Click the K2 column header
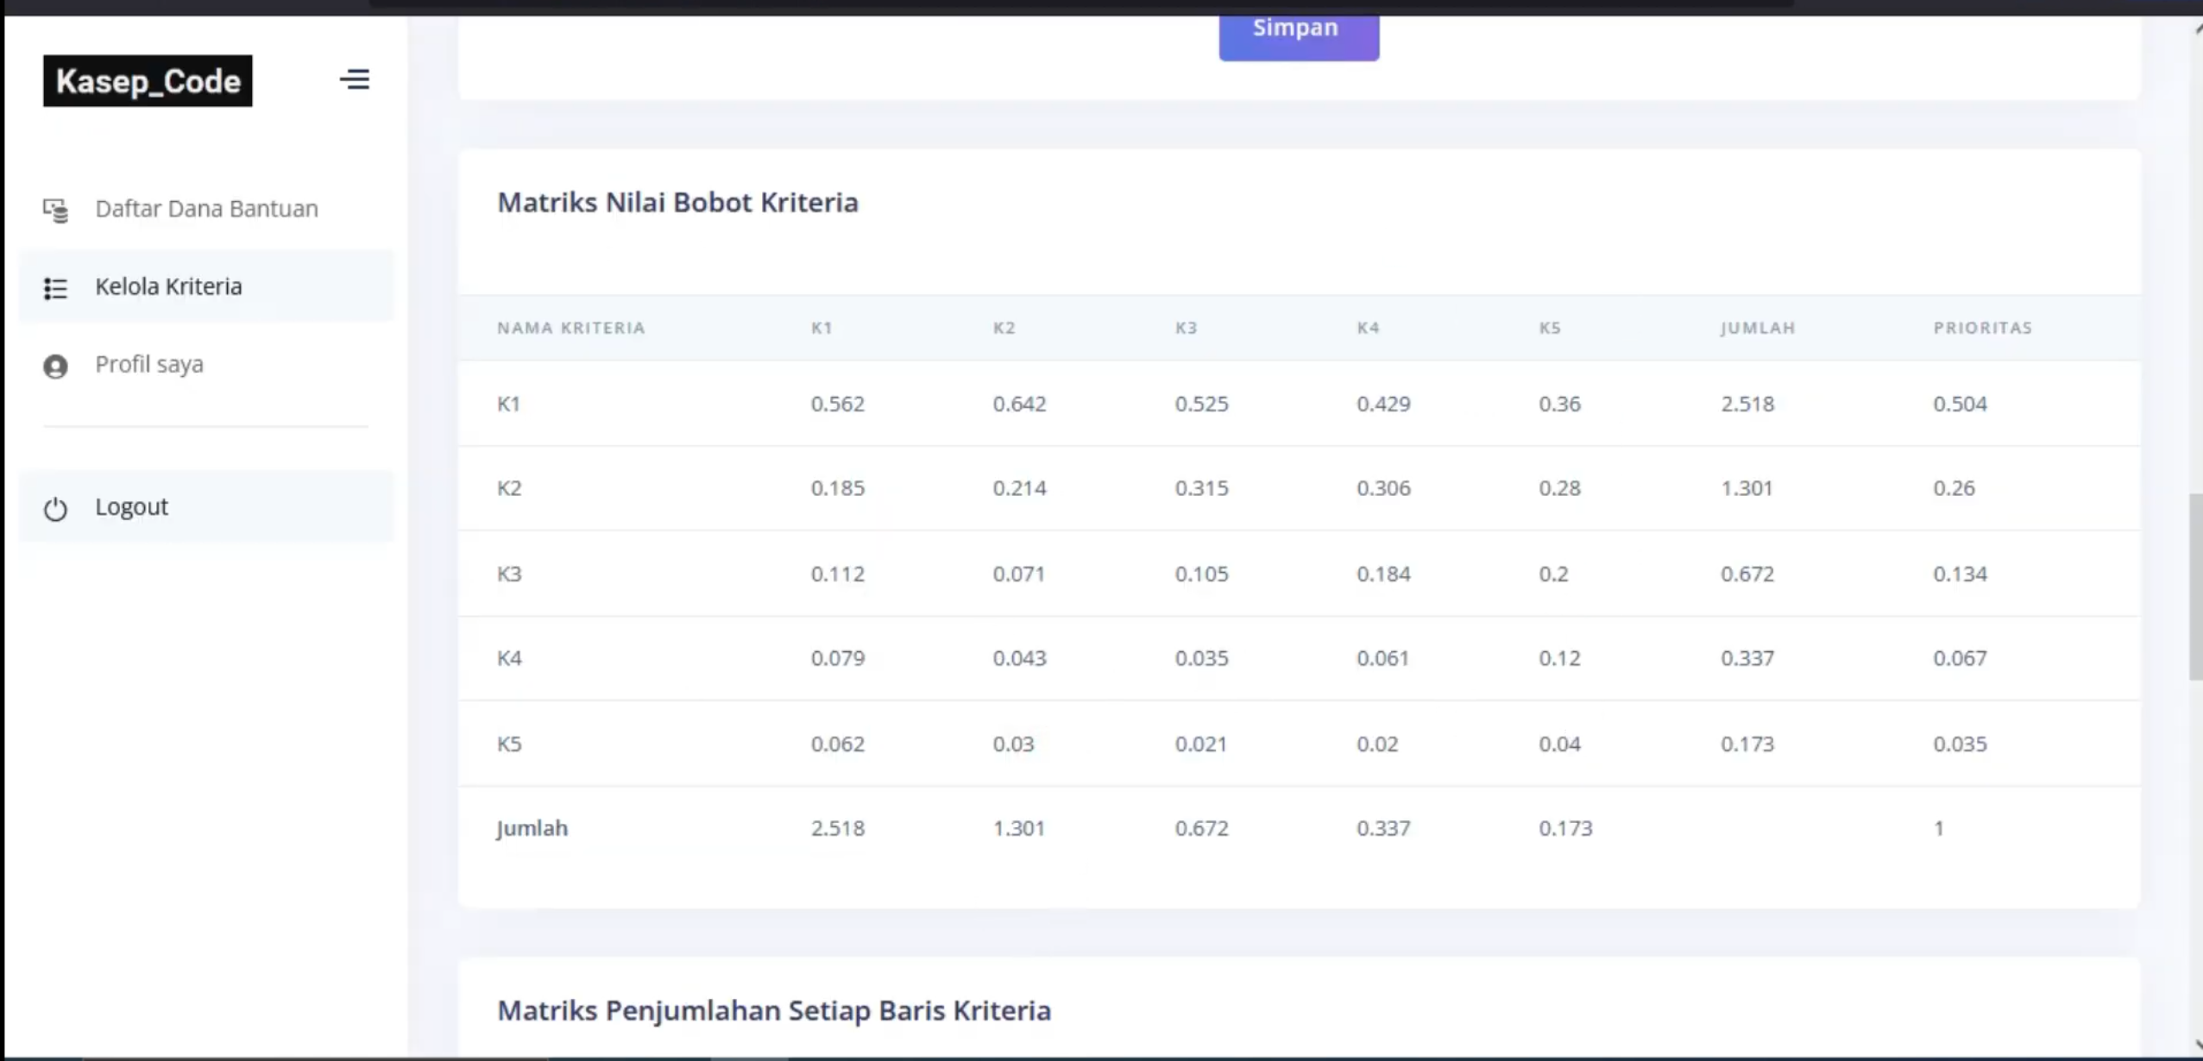 point(1004,328)
